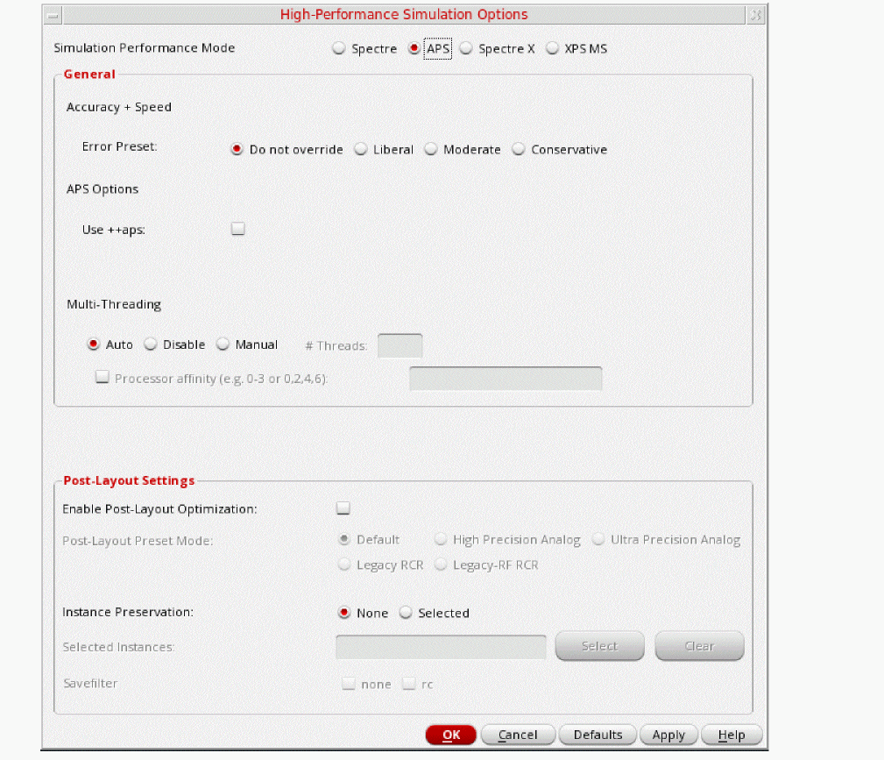Click the Simulation Performance Mode label
884x760 pixels.
145,48
